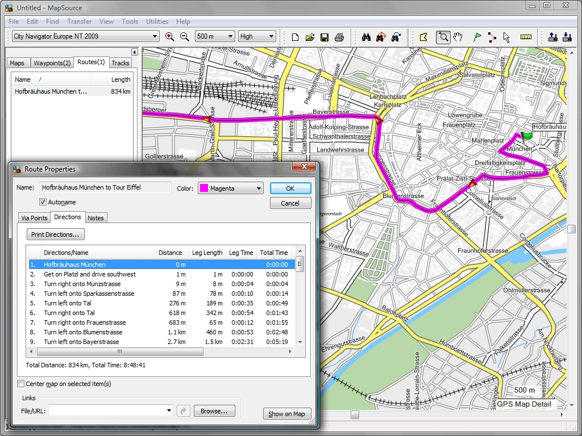Image resolution: width=582 pixels, height=436 pixels.
Task: Select the Map tool yellow shape icon
Action: coord(423,37)
